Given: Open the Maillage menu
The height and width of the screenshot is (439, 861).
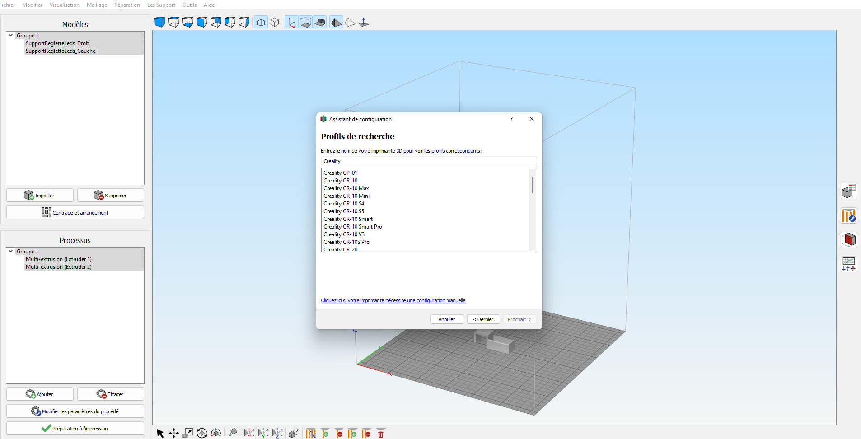Looking at the screenshot, I should coord(97,5).
